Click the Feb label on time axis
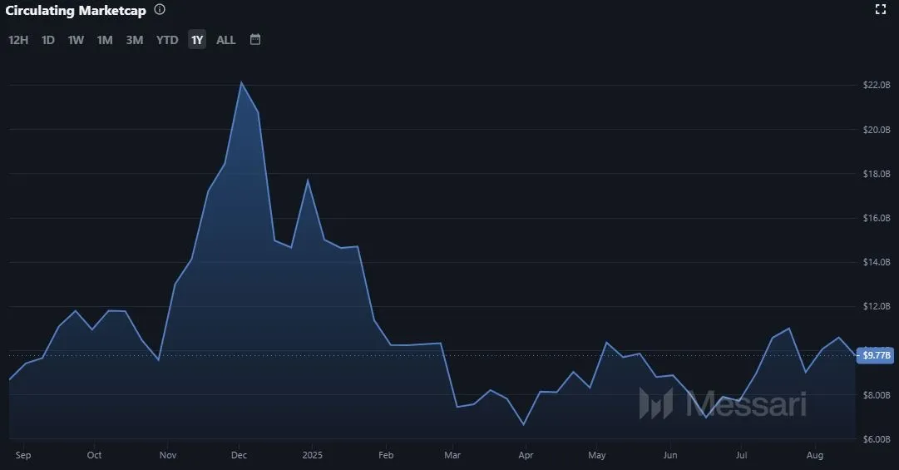 click(386, 455)
